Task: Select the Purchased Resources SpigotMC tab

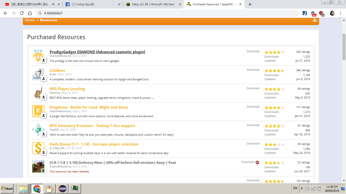Action: [214, 4]
